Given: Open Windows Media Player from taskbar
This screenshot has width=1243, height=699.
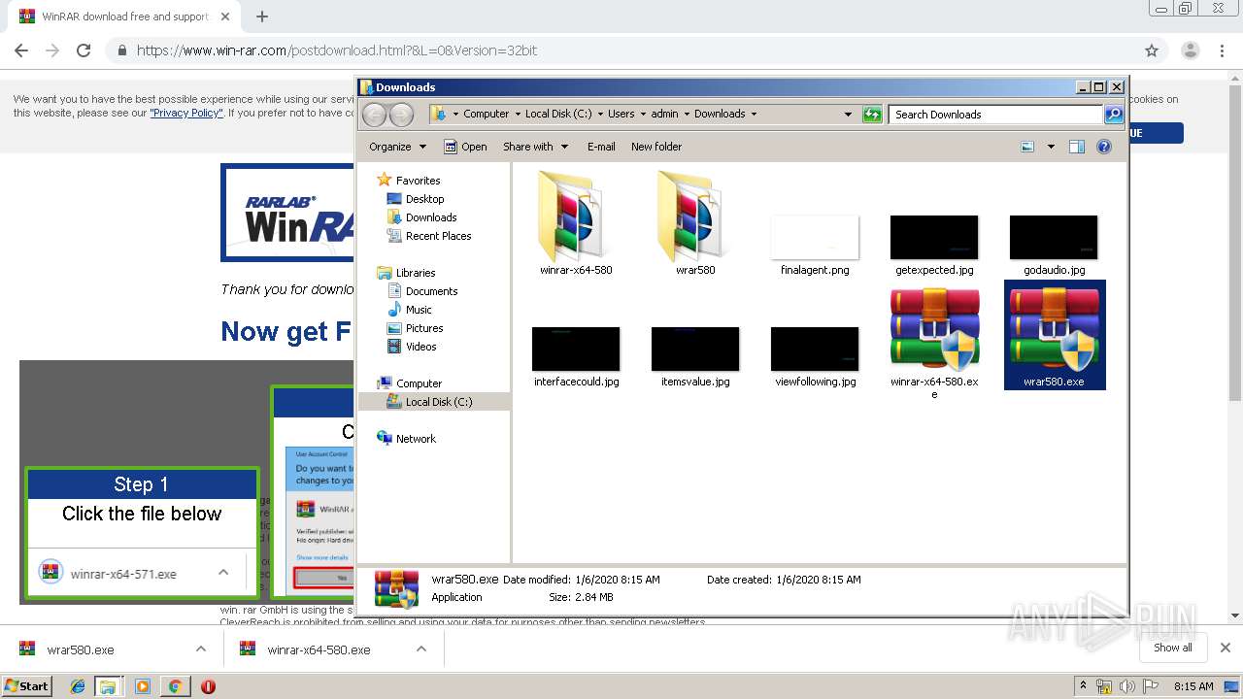Looking at the screenshot, I should [x=143, y=686].
